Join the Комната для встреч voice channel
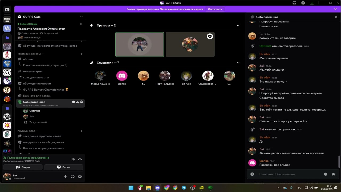Image resolution: width=341 pixels, height=192 pixels. tap(37, 96)
